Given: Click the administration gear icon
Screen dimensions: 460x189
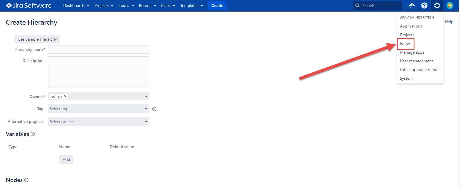Looking at the screenshot, I should click(437, 6).
